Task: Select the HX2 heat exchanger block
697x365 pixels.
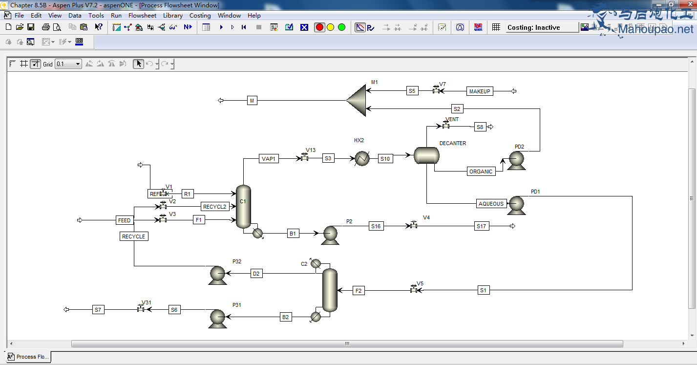Action: click(x=362, y=158)
